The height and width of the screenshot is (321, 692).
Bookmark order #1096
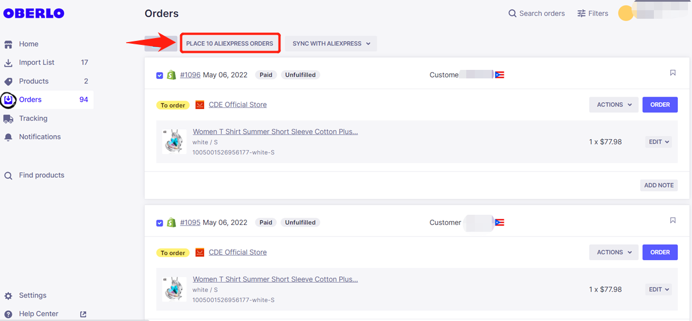(x=673, y=73)
